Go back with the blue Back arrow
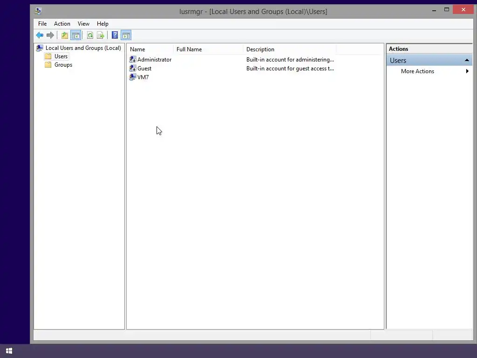477x358 pixels. 40,35
